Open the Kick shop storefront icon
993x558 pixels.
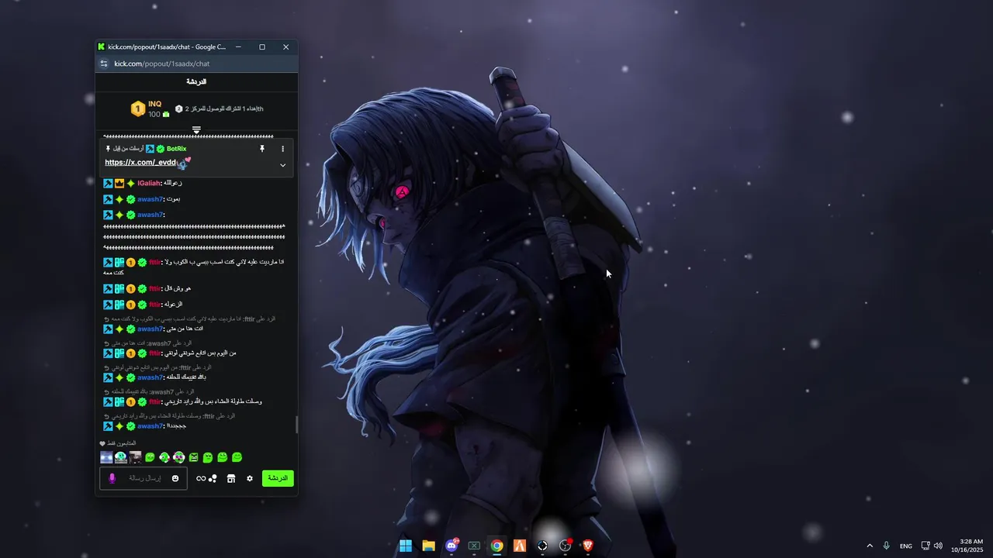[230, 478]
